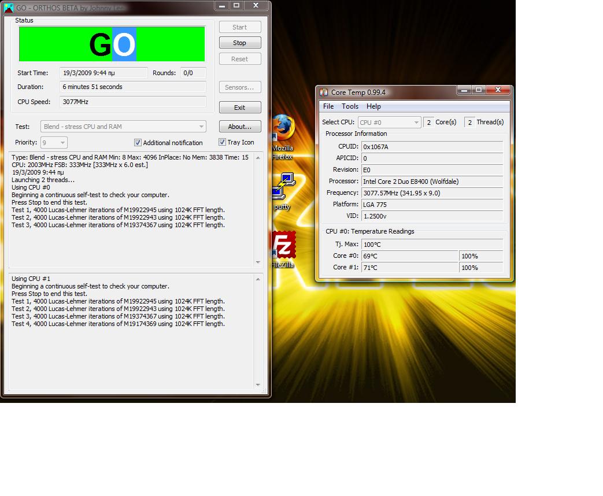603x496 pixels.
Task: Click the Revision value E0
Action: 432,170
